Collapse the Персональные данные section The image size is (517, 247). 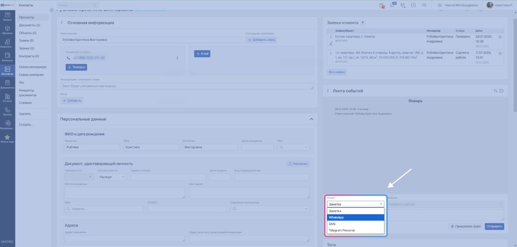pyautogui.click(x=311, y=119)
